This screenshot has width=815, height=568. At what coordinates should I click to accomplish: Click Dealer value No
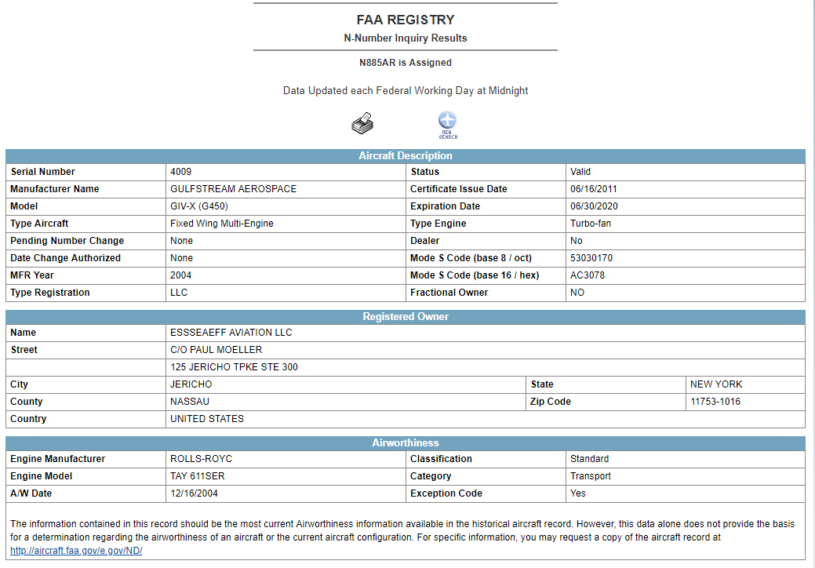(576, 241)
